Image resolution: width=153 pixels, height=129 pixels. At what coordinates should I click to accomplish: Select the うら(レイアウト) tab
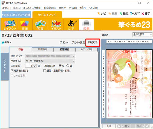(x=47, y=15)
